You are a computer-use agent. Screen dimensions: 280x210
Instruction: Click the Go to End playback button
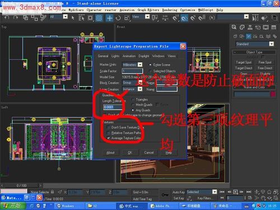(249, 192)
